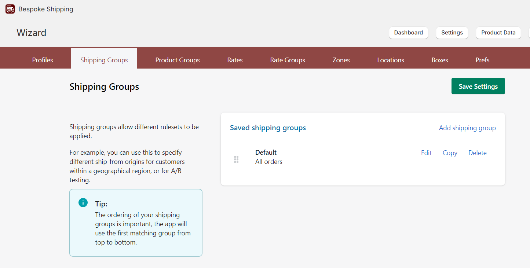The image size is (530, 268).
Task: Open the Profiles tab
Action: [43, 60]
